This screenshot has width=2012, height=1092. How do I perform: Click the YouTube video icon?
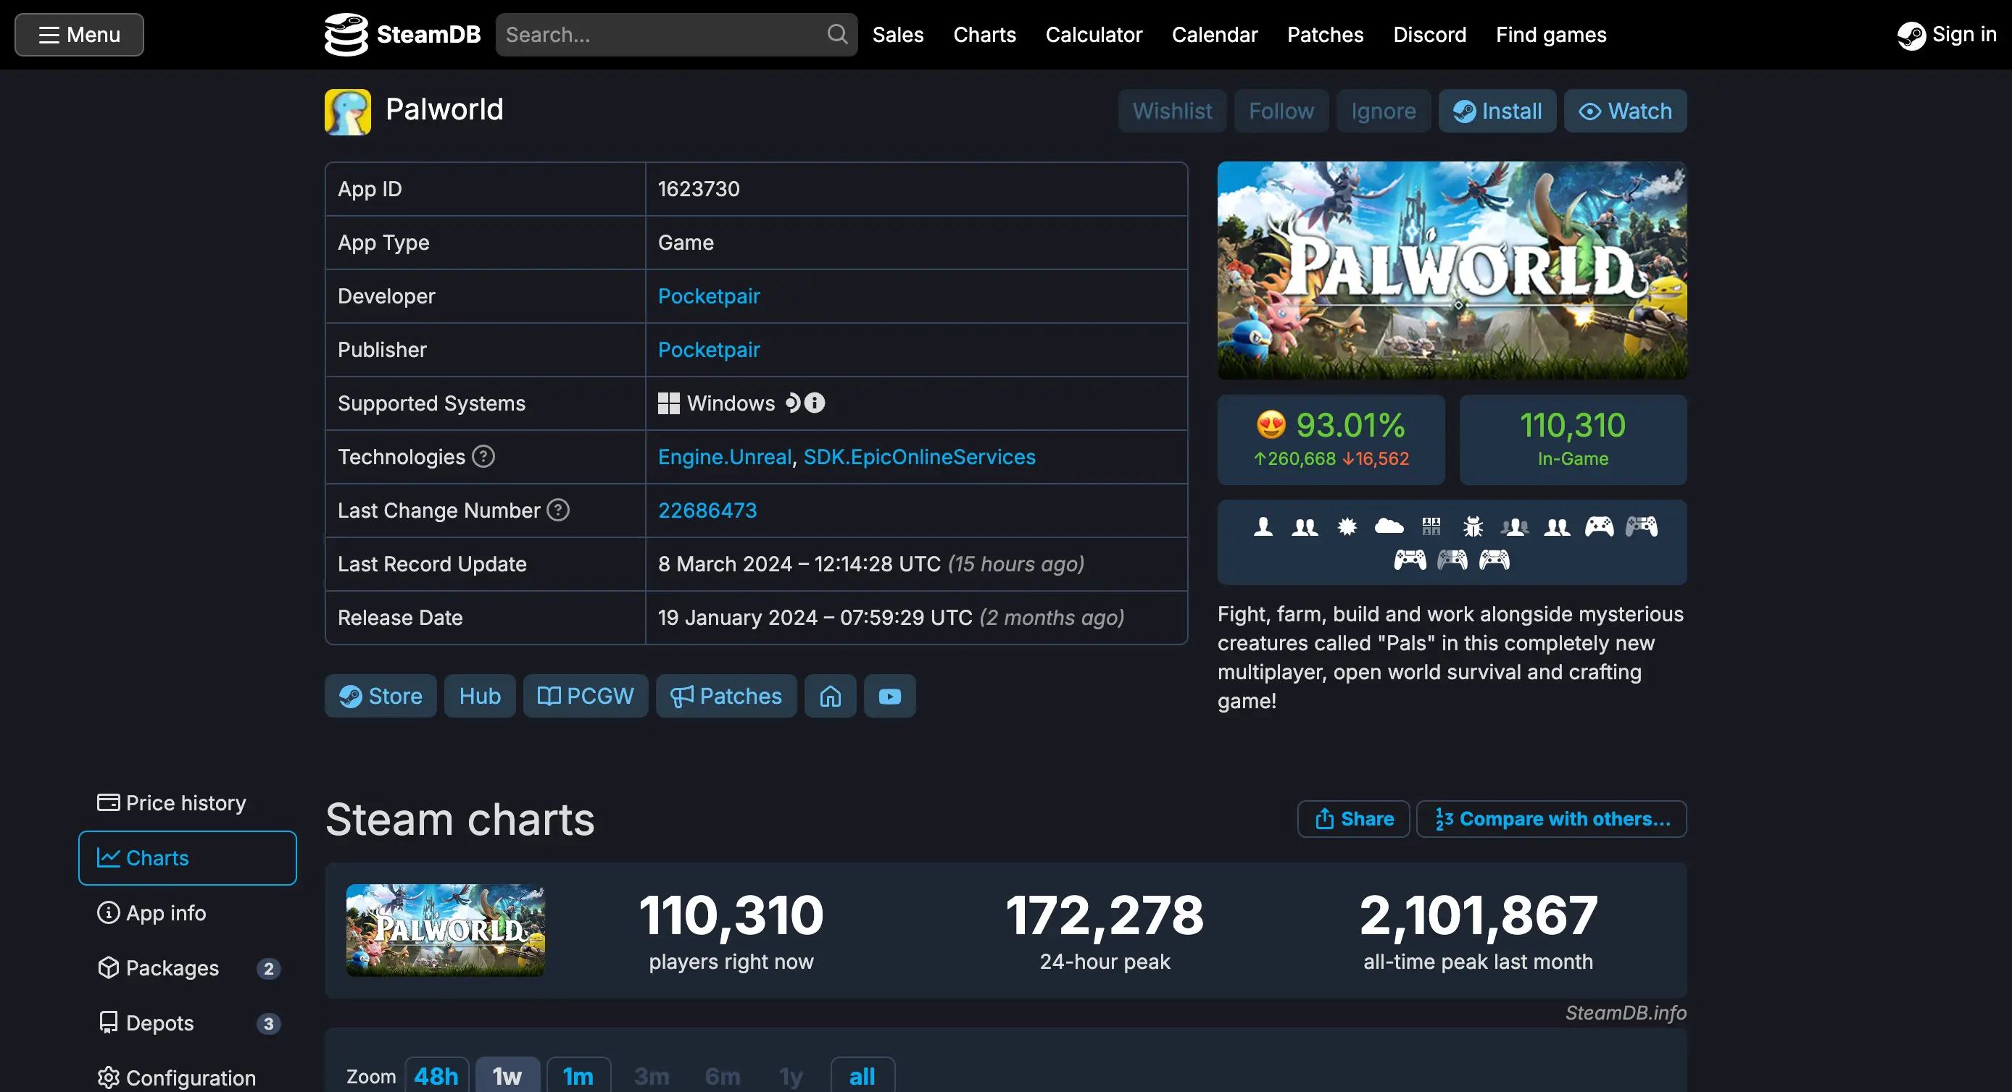point(889,695)
